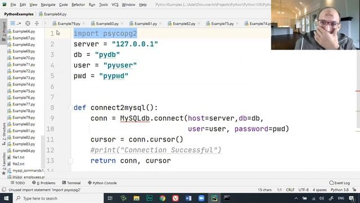
Task: Open the Refactor menu
Action: tap(78, 5)
